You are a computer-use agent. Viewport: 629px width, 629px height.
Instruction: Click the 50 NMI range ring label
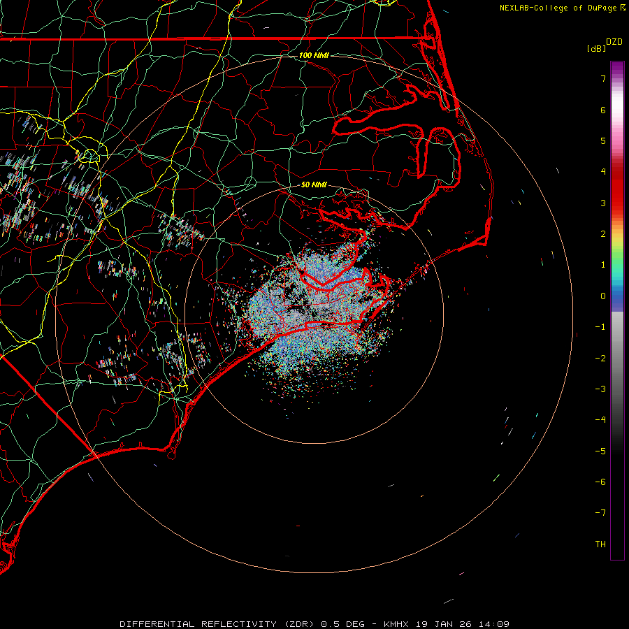(x=314, y=185)
